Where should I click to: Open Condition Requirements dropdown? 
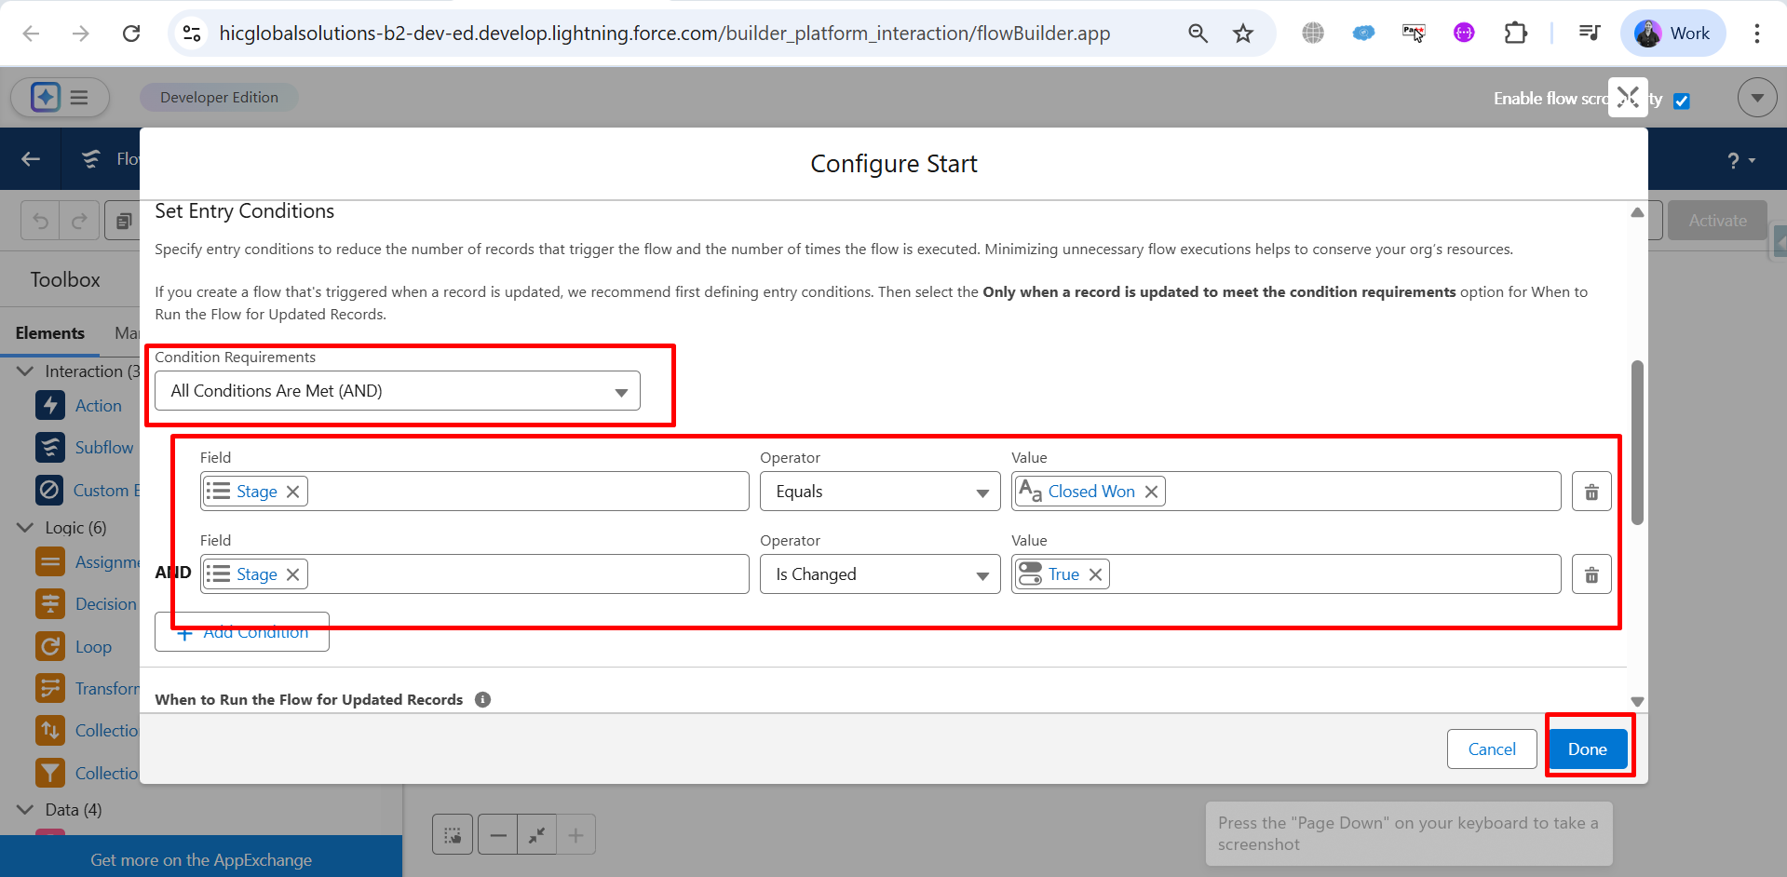(398, 391)
